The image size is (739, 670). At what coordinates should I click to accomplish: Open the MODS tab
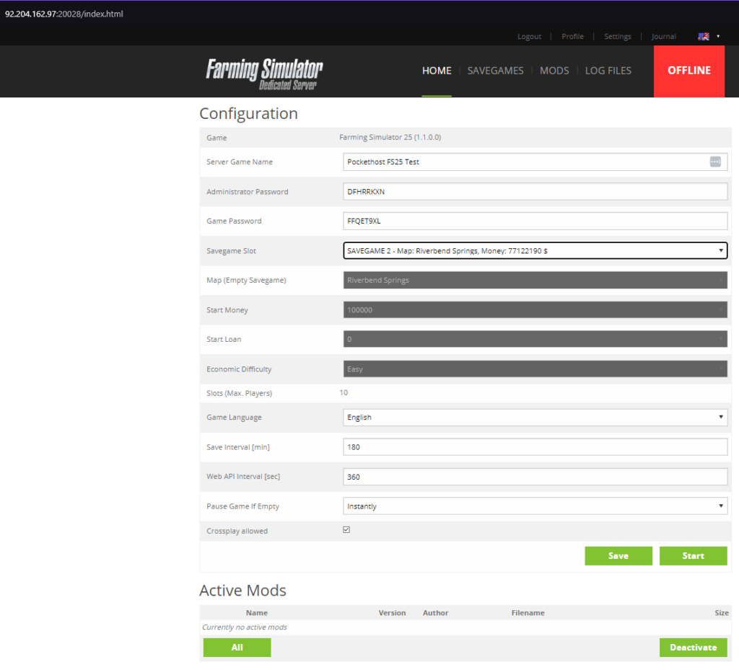coord(554,71)
